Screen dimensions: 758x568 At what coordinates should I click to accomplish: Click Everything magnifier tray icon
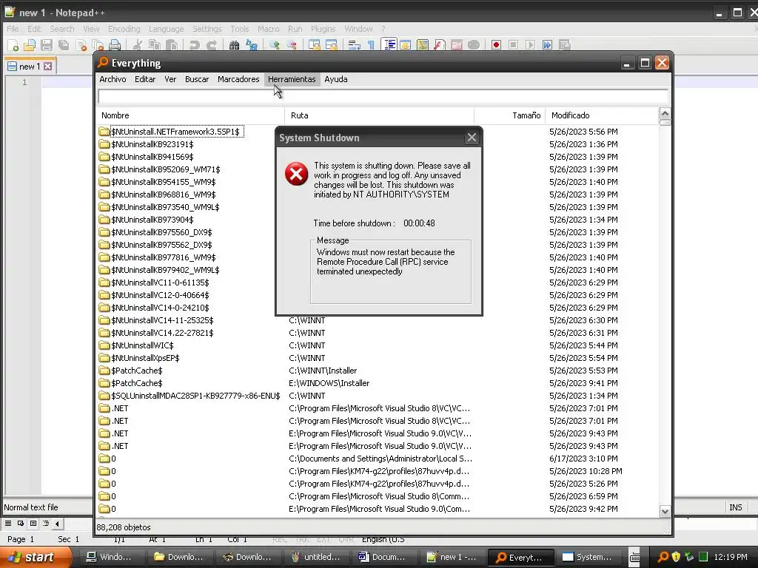663,557
